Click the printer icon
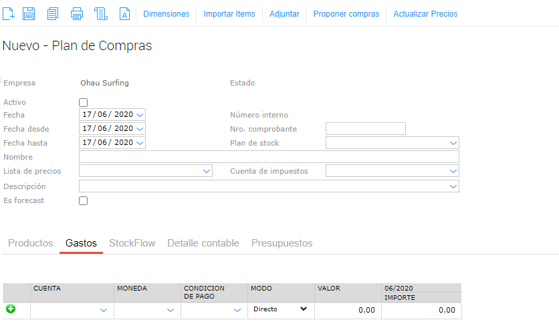The image size is (559, 334). click(77, 13)
